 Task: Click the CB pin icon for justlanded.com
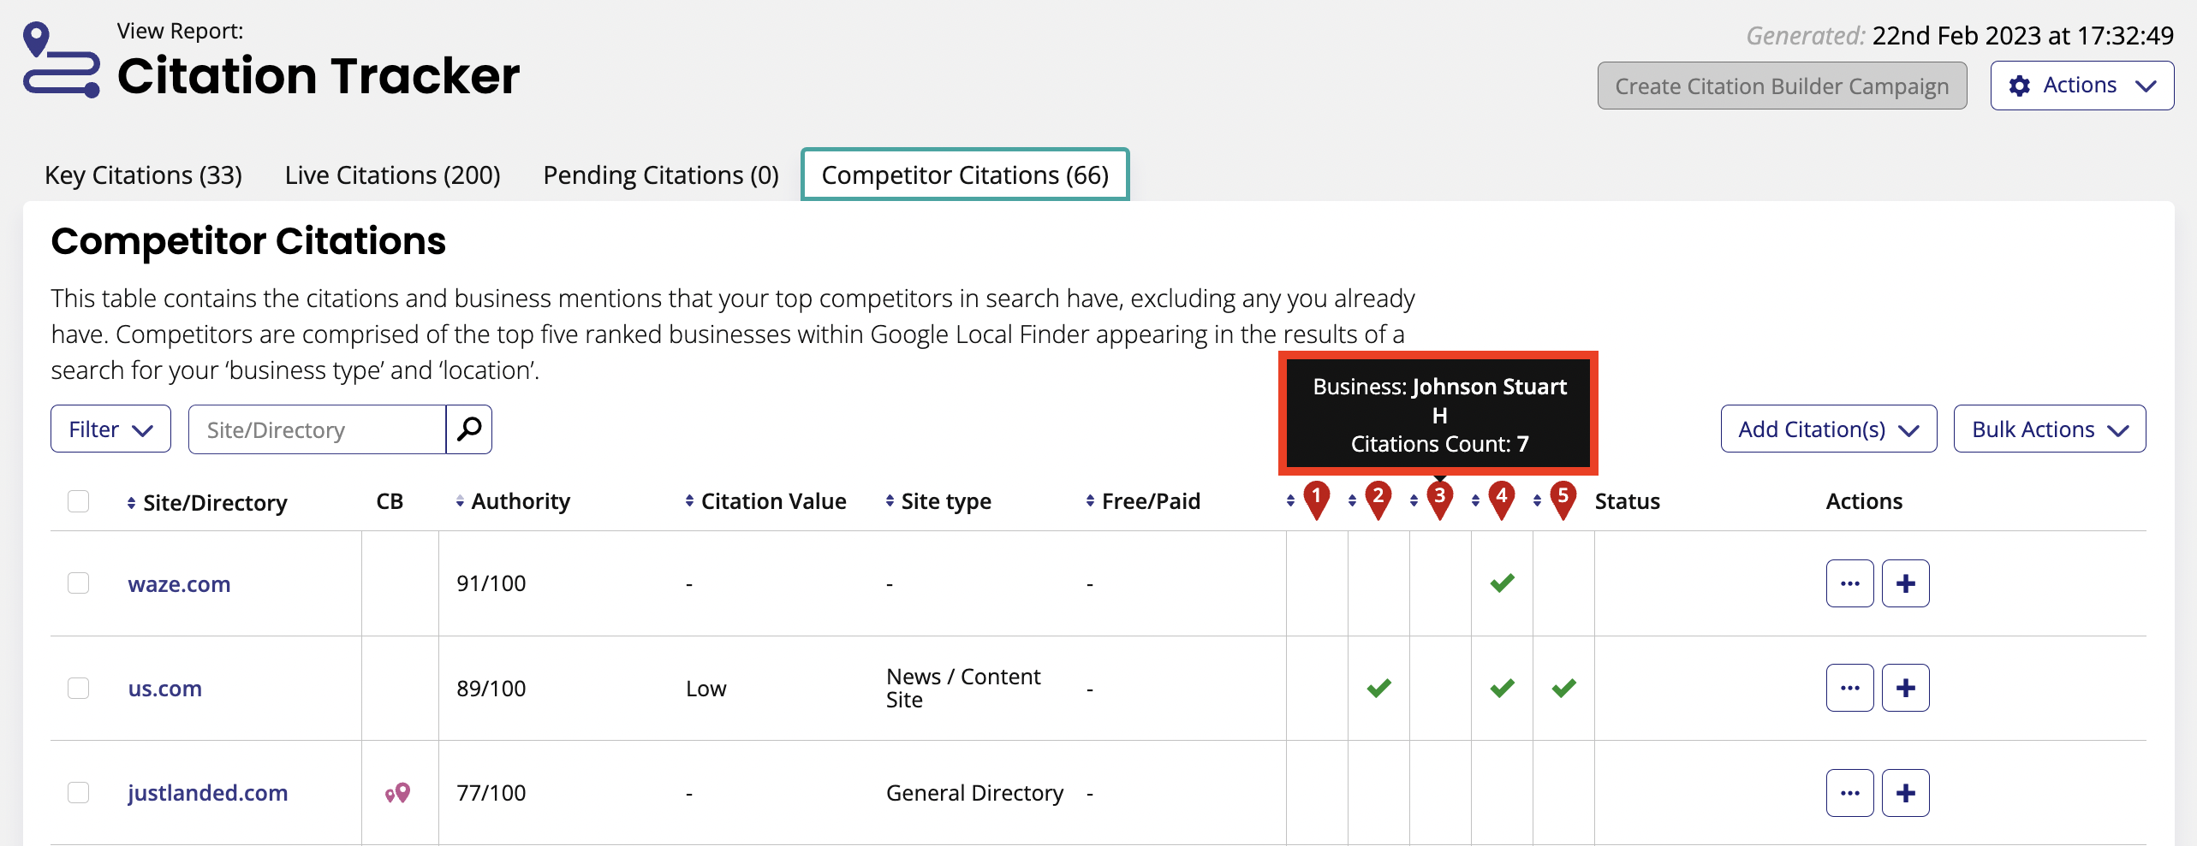pos(398,792)
